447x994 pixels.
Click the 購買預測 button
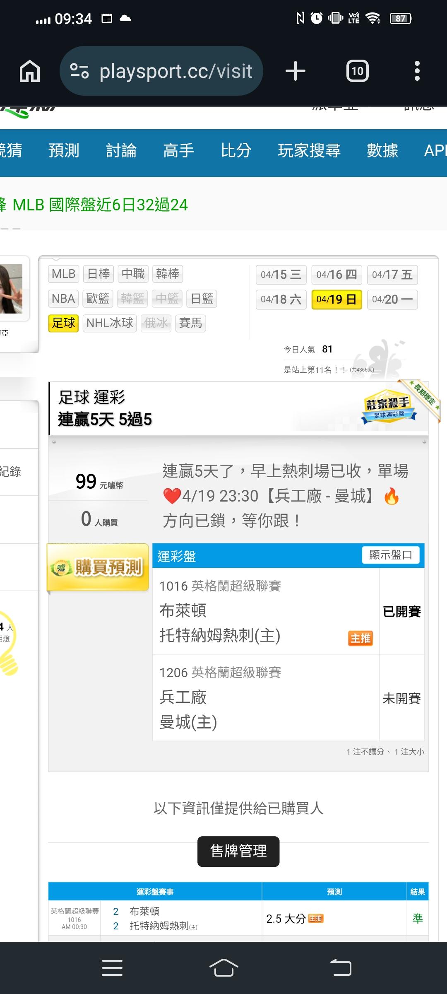click(x=98, y=567)
